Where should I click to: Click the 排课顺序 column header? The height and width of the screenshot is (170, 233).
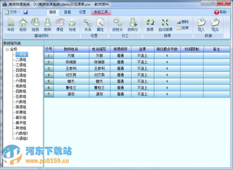pos(121,49)
